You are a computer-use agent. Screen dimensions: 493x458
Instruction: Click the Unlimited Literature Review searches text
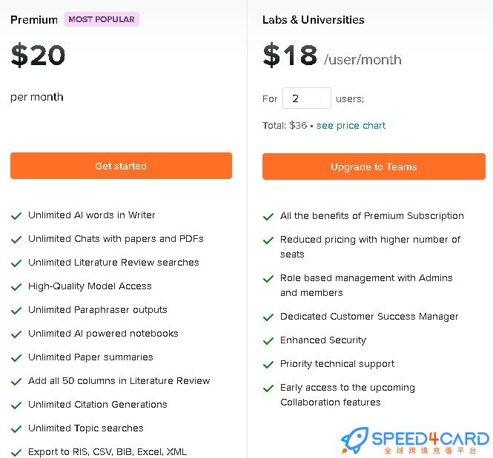coord(113,262)
